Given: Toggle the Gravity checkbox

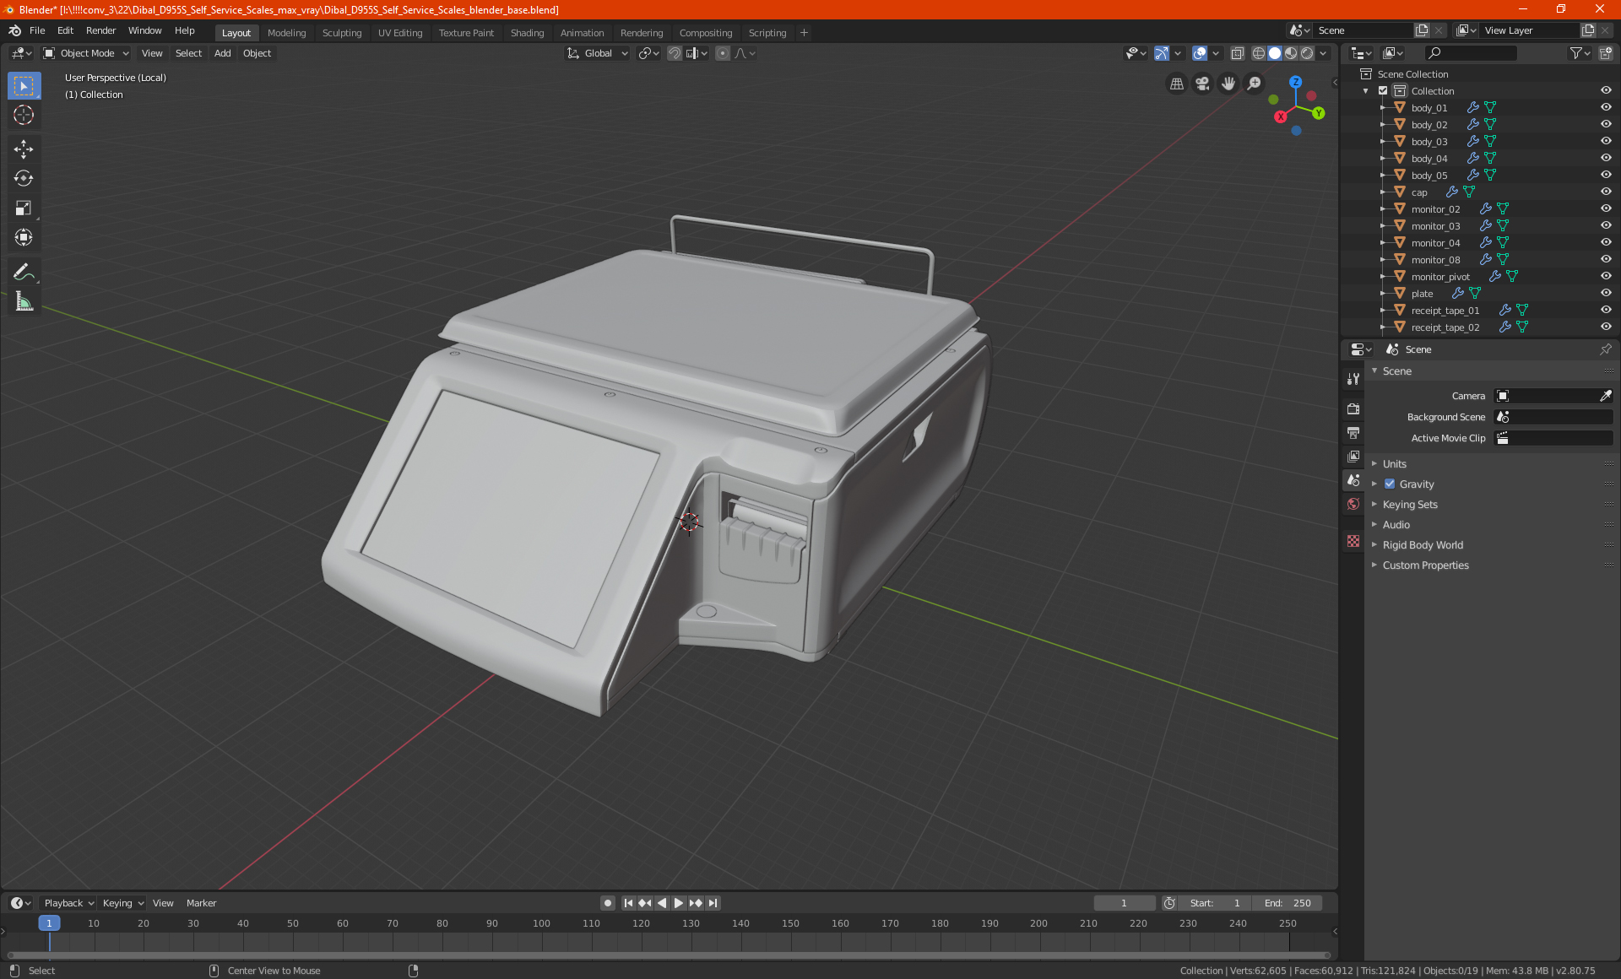Looking at the screenshot, I should (1390, 484).
